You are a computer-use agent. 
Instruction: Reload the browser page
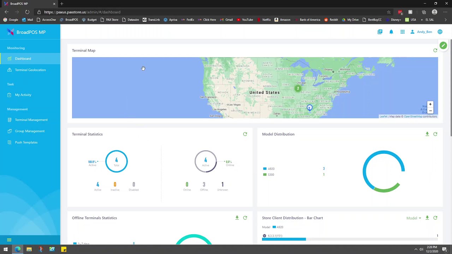(x=27, y=12)
